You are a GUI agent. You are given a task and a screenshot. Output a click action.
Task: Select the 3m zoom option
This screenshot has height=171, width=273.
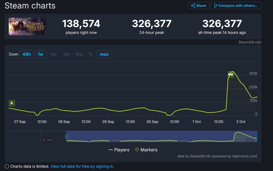tap(66, 54)
